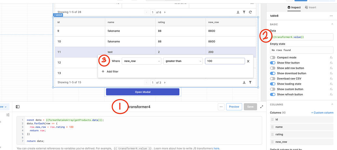Grab the drag handle of id column
The width and height of the screenshot is (337, 150).
pyautogui.click(x=273, y=119)
